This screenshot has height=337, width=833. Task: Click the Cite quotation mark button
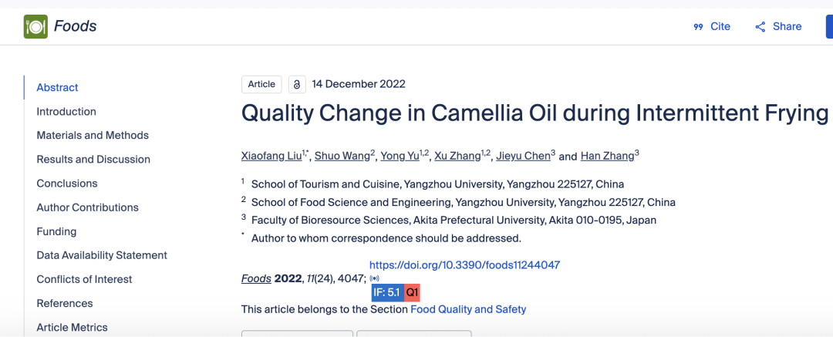711,26
